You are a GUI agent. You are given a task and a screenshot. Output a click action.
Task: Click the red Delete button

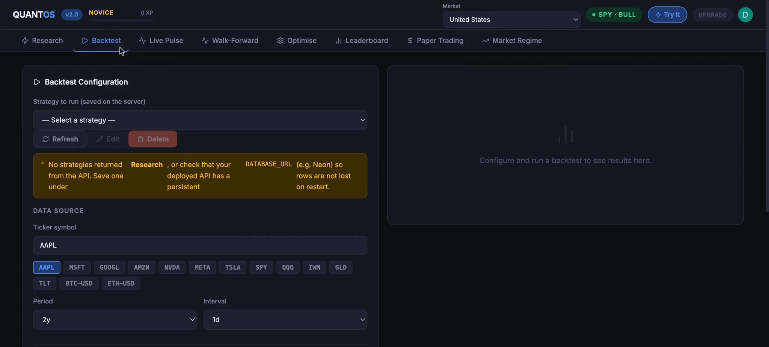153,139
